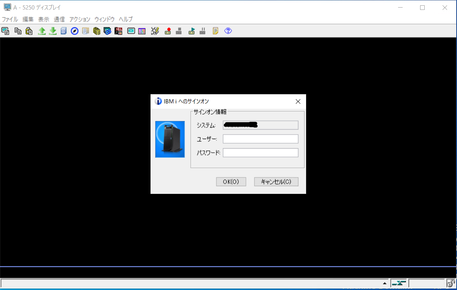The width and height of the screenshot is (457, 290).
Task: Open the ヘルプ menu
Action: click(125, 19)
